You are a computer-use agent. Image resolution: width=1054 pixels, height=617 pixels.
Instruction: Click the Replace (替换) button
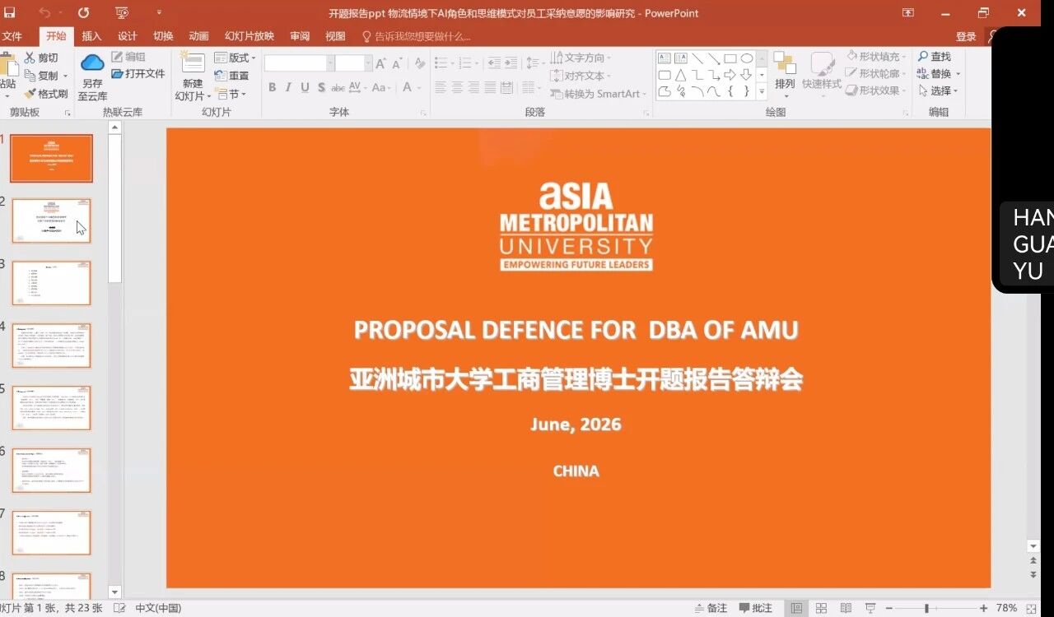tap(939, 74)
